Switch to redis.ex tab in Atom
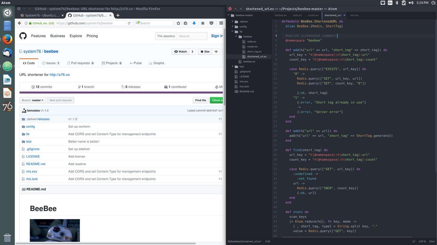The height and width of the screenshot is (245, 437). point(297,15)
